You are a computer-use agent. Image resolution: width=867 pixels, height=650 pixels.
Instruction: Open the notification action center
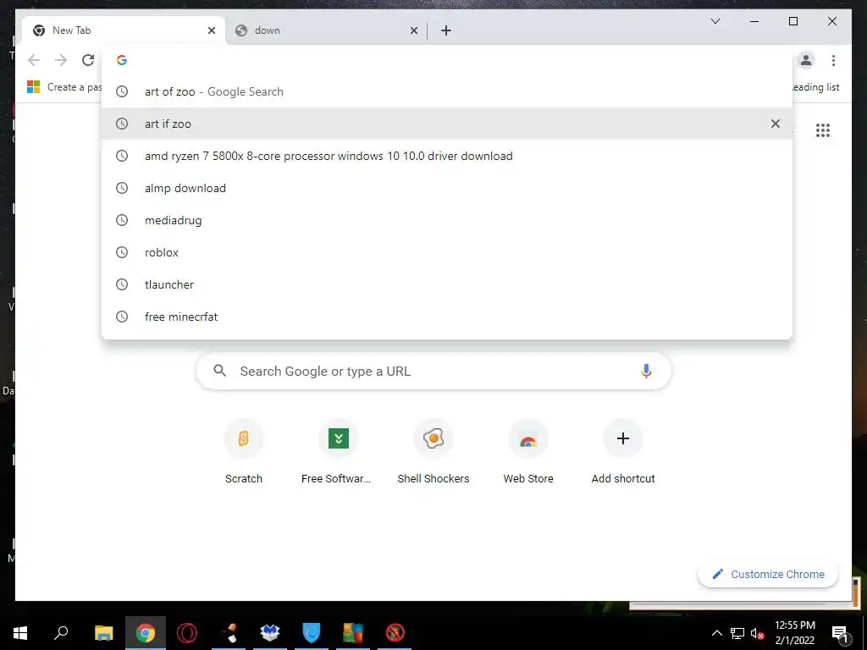click(839, 633)
